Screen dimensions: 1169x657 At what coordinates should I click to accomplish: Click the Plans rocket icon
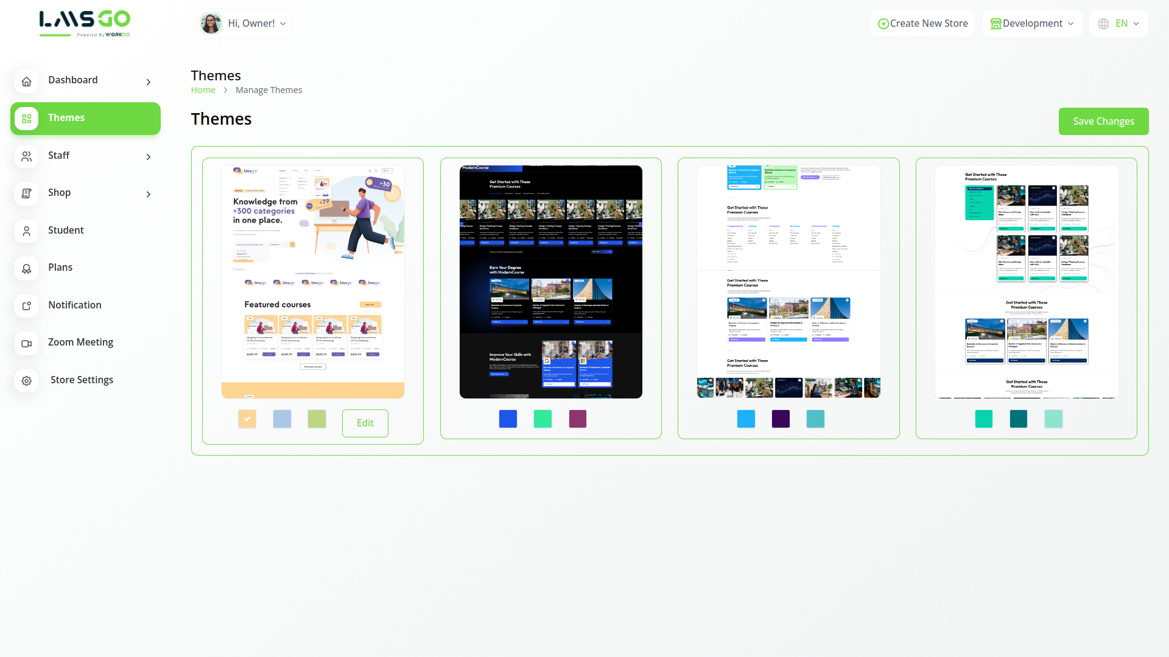click(x=26, y=268)
